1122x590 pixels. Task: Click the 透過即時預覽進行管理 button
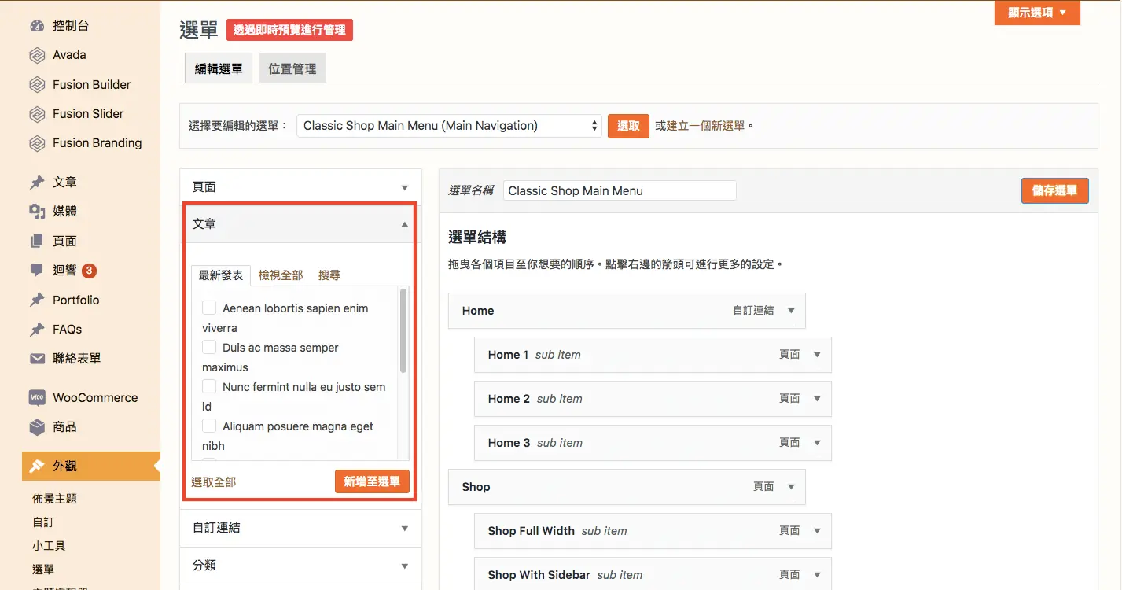(289, 30)
